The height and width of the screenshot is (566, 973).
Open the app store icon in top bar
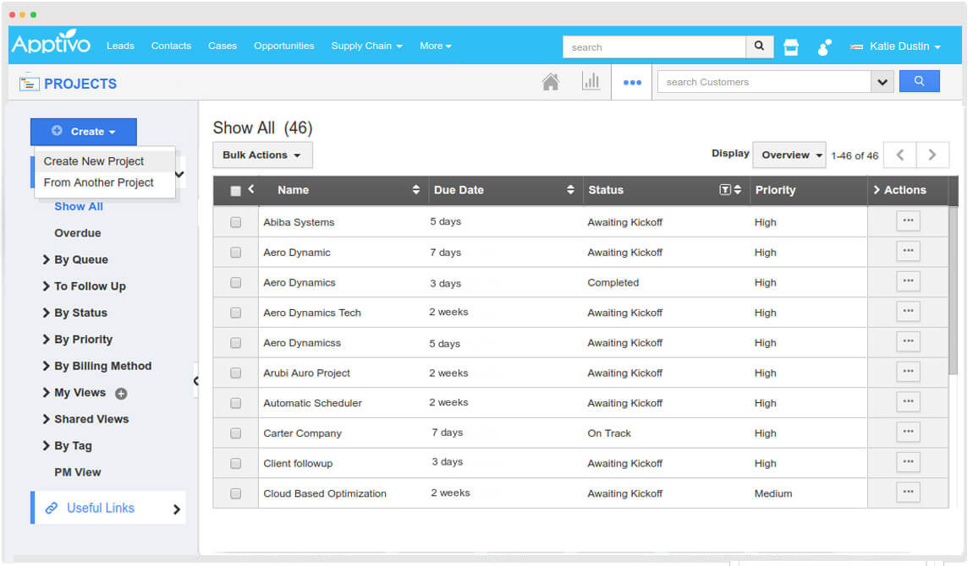791,47
